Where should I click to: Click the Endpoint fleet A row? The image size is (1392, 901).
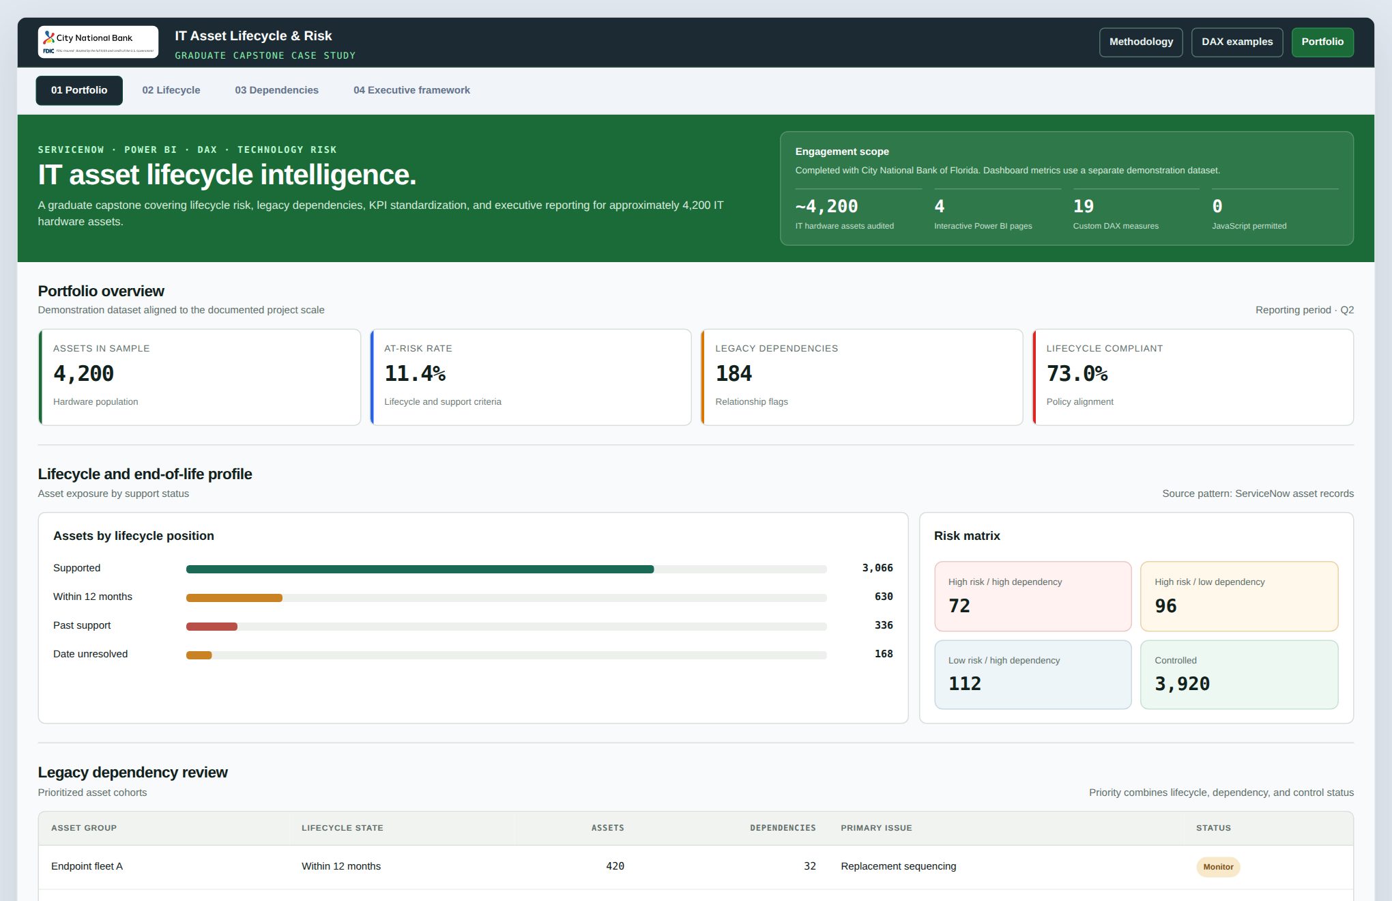[696, 867]
